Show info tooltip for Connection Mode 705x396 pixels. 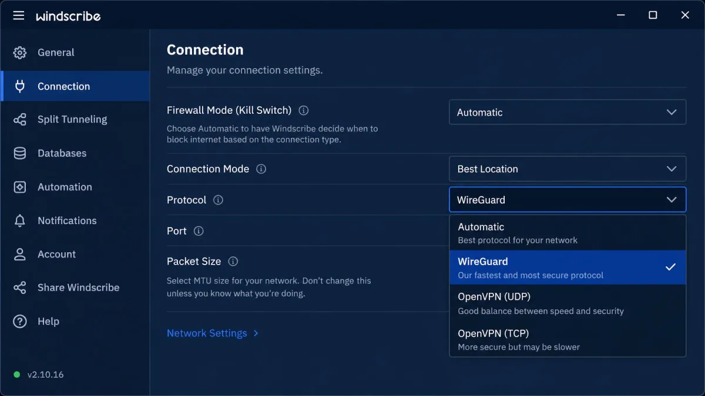pyautogui.click(x=261, y=169)
